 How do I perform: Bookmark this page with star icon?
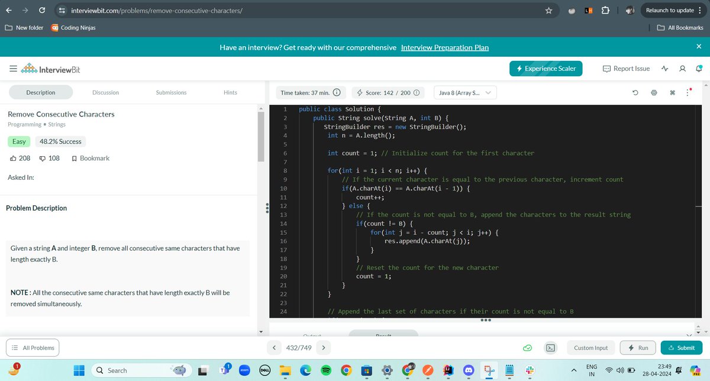click(548, 11)
